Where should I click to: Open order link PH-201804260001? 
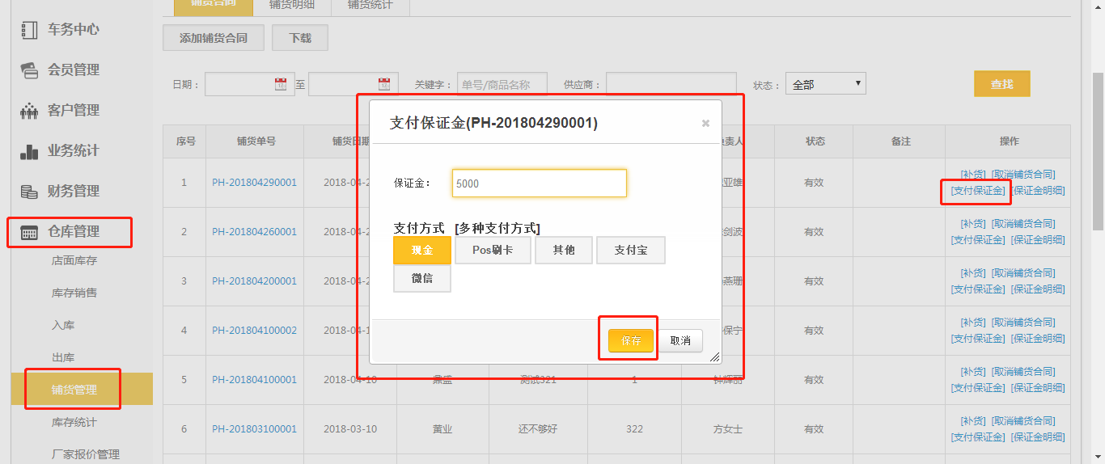click(x=254, y=232)
